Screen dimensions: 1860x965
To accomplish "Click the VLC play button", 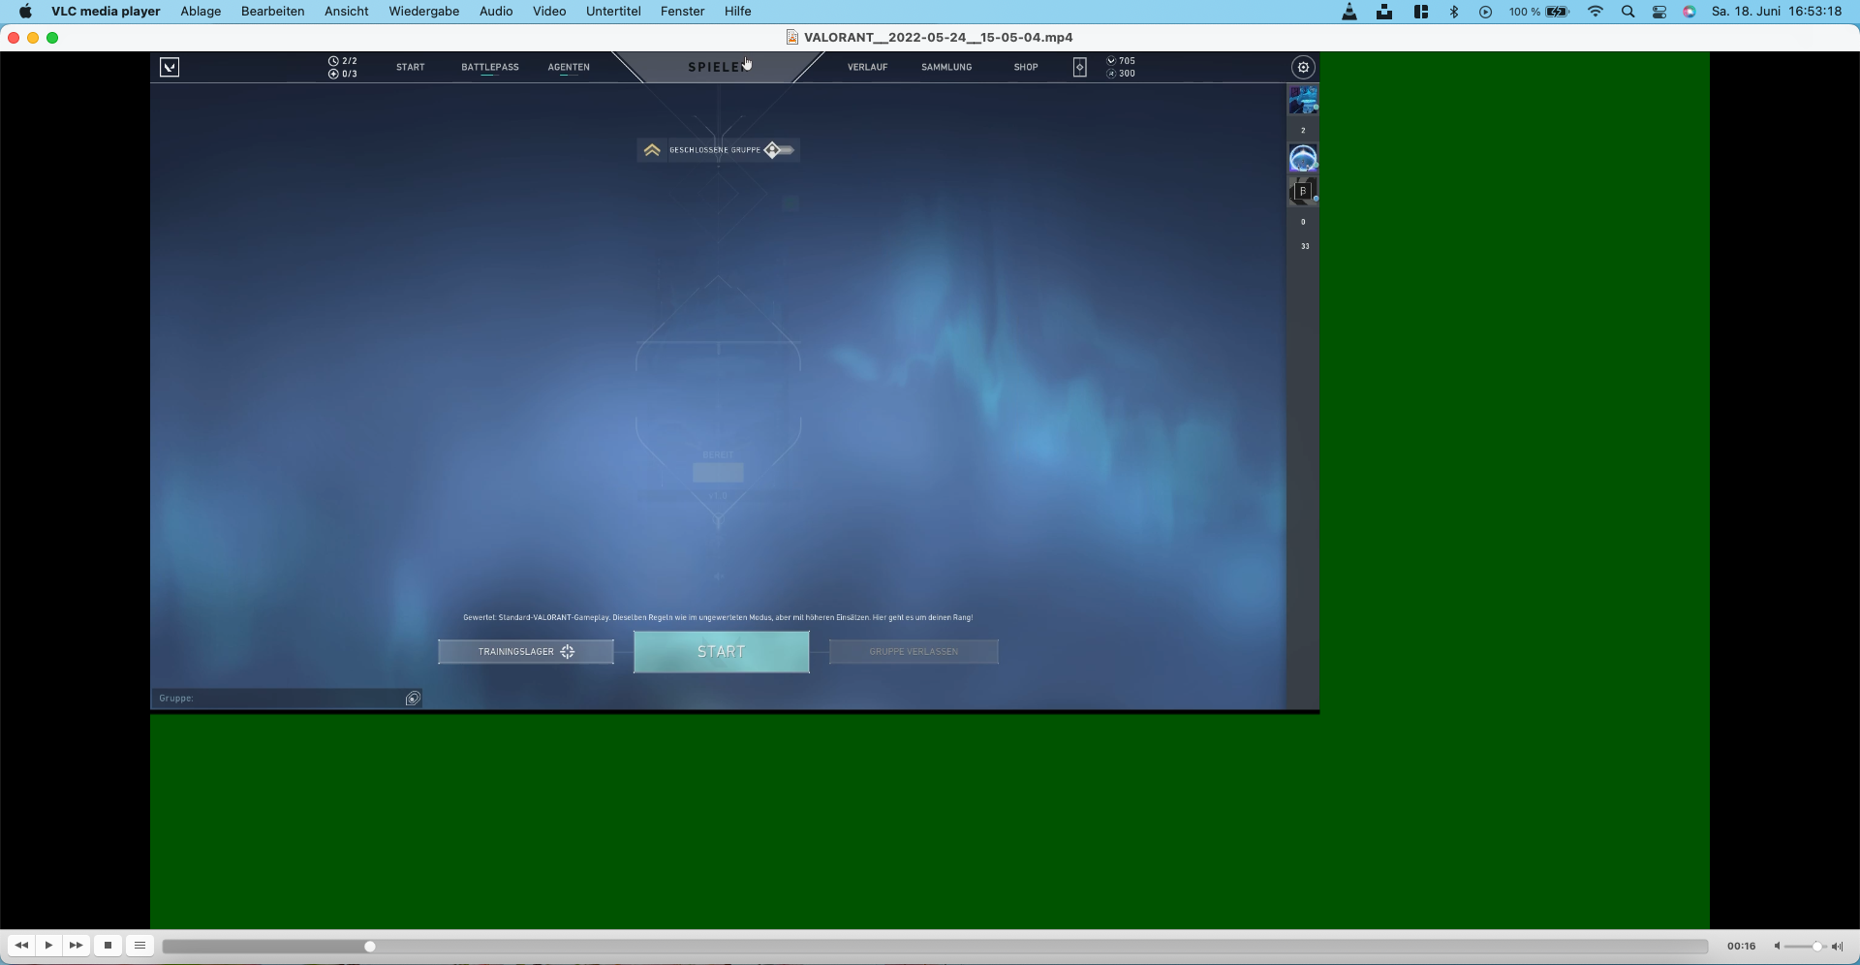I will [x=48, y=946].
